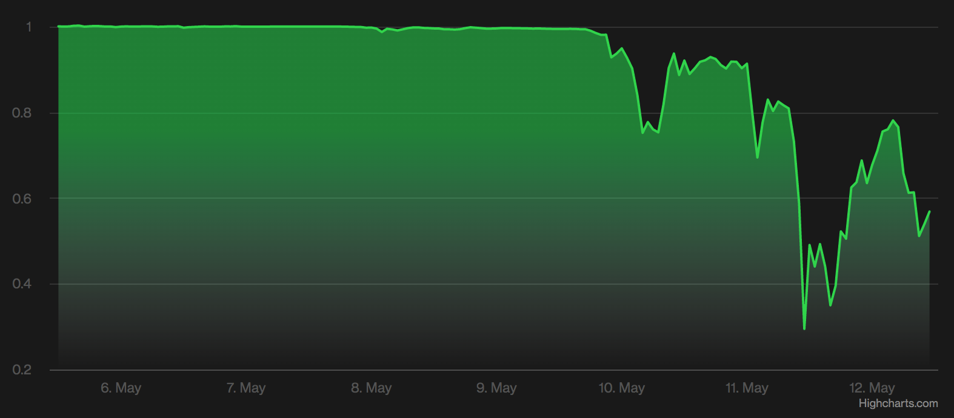Click the final data point at the line's right end

tap(929, 211)
